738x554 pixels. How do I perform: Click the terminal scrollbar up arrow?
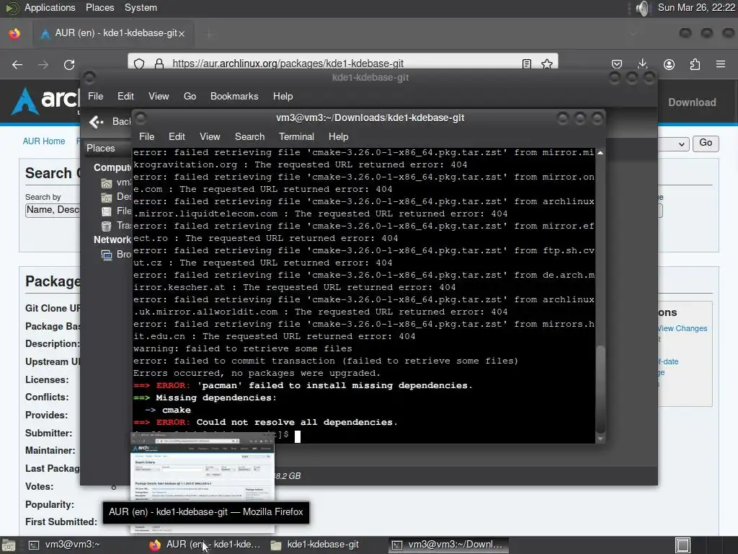(x=600, y=153)
